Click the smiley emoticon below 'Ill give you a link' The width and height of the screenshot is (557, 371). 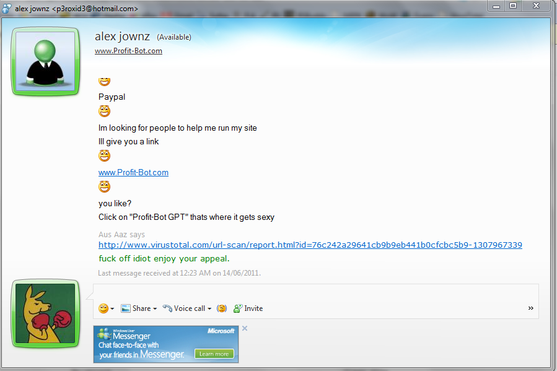105,155
